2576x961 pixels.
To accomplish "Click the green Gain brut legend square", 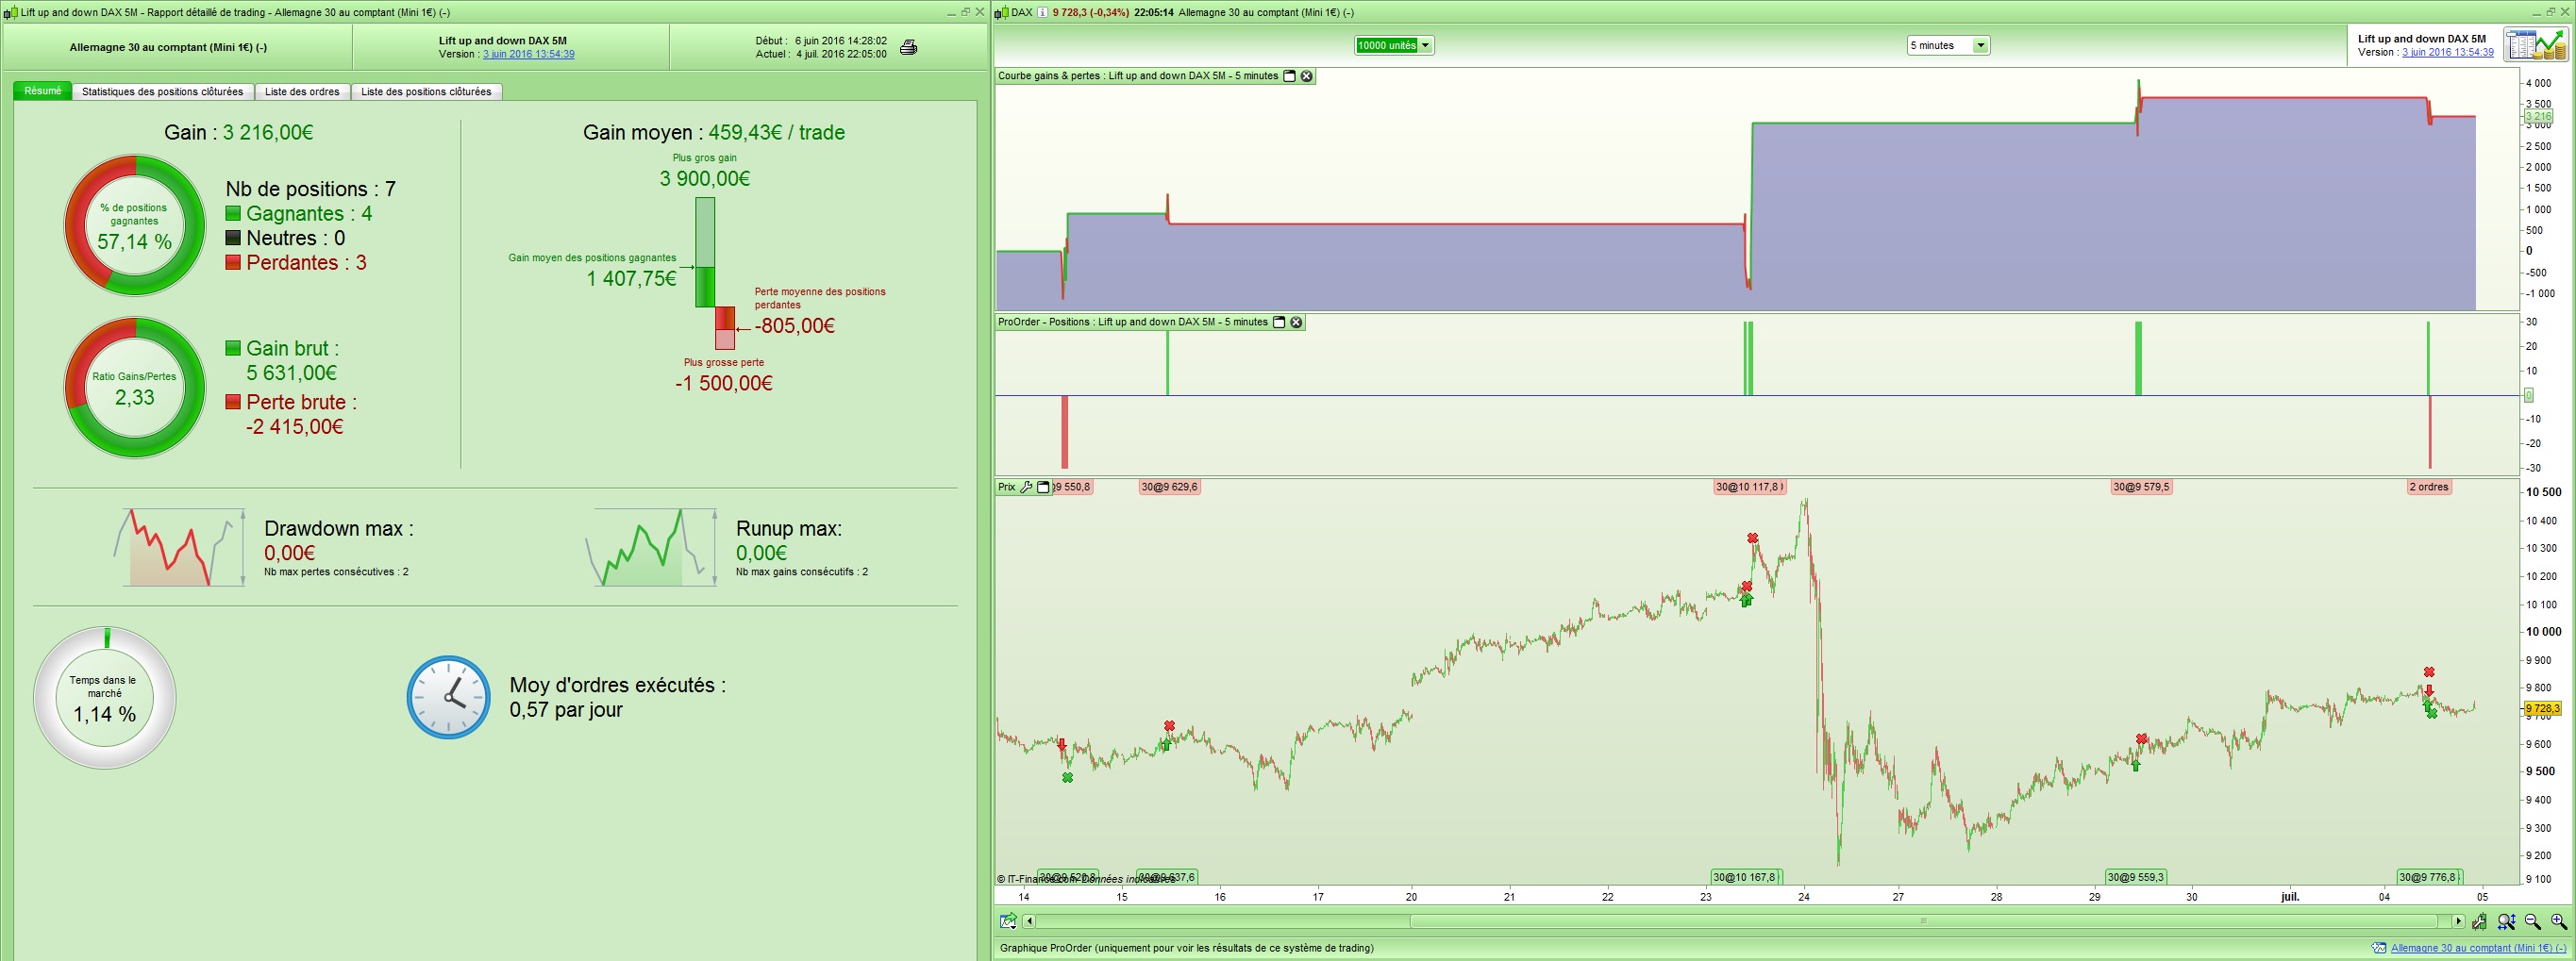I will click(233, 348).
